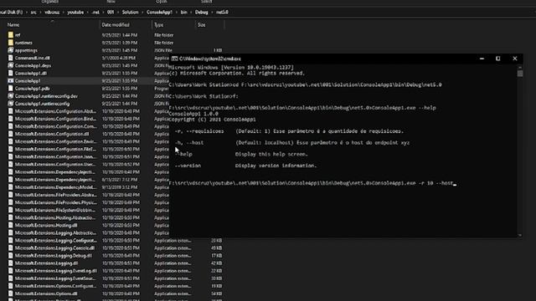Select the Microsoft.Extensions.Options.ConfigurationExtensions file name

click(55, 286)
